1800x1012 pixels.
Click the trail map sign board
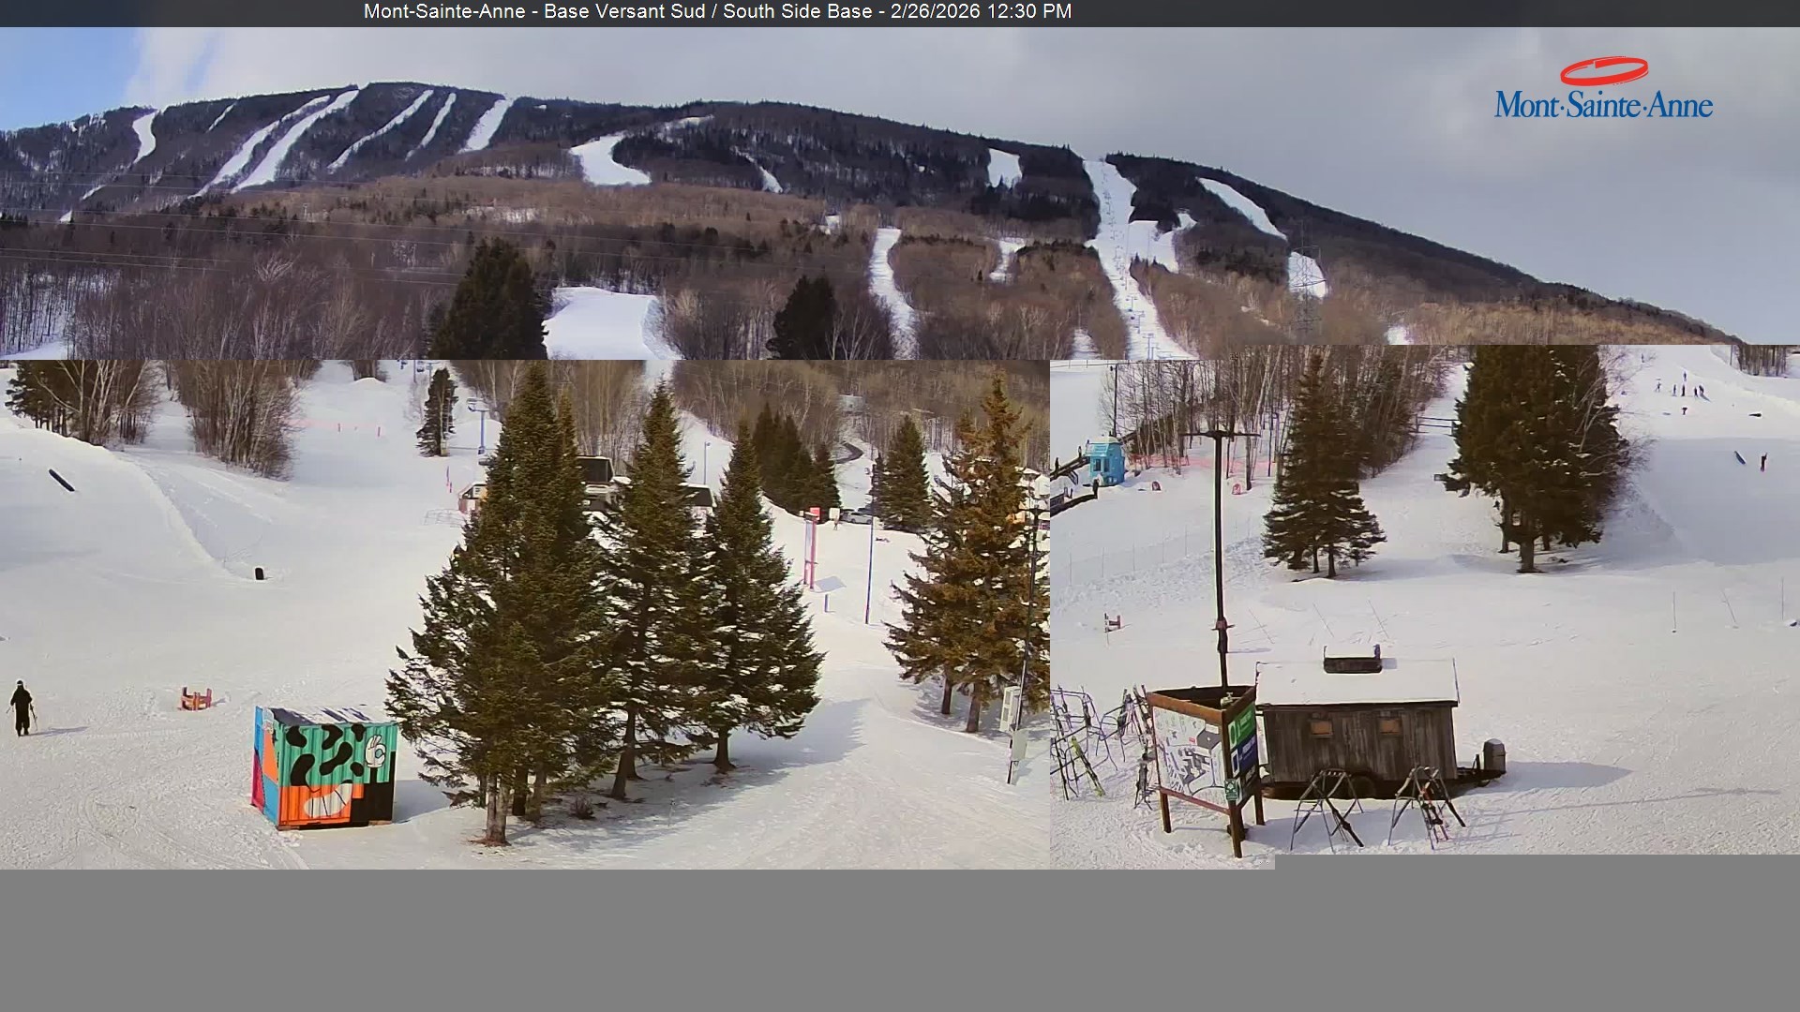coord(1188,753)
